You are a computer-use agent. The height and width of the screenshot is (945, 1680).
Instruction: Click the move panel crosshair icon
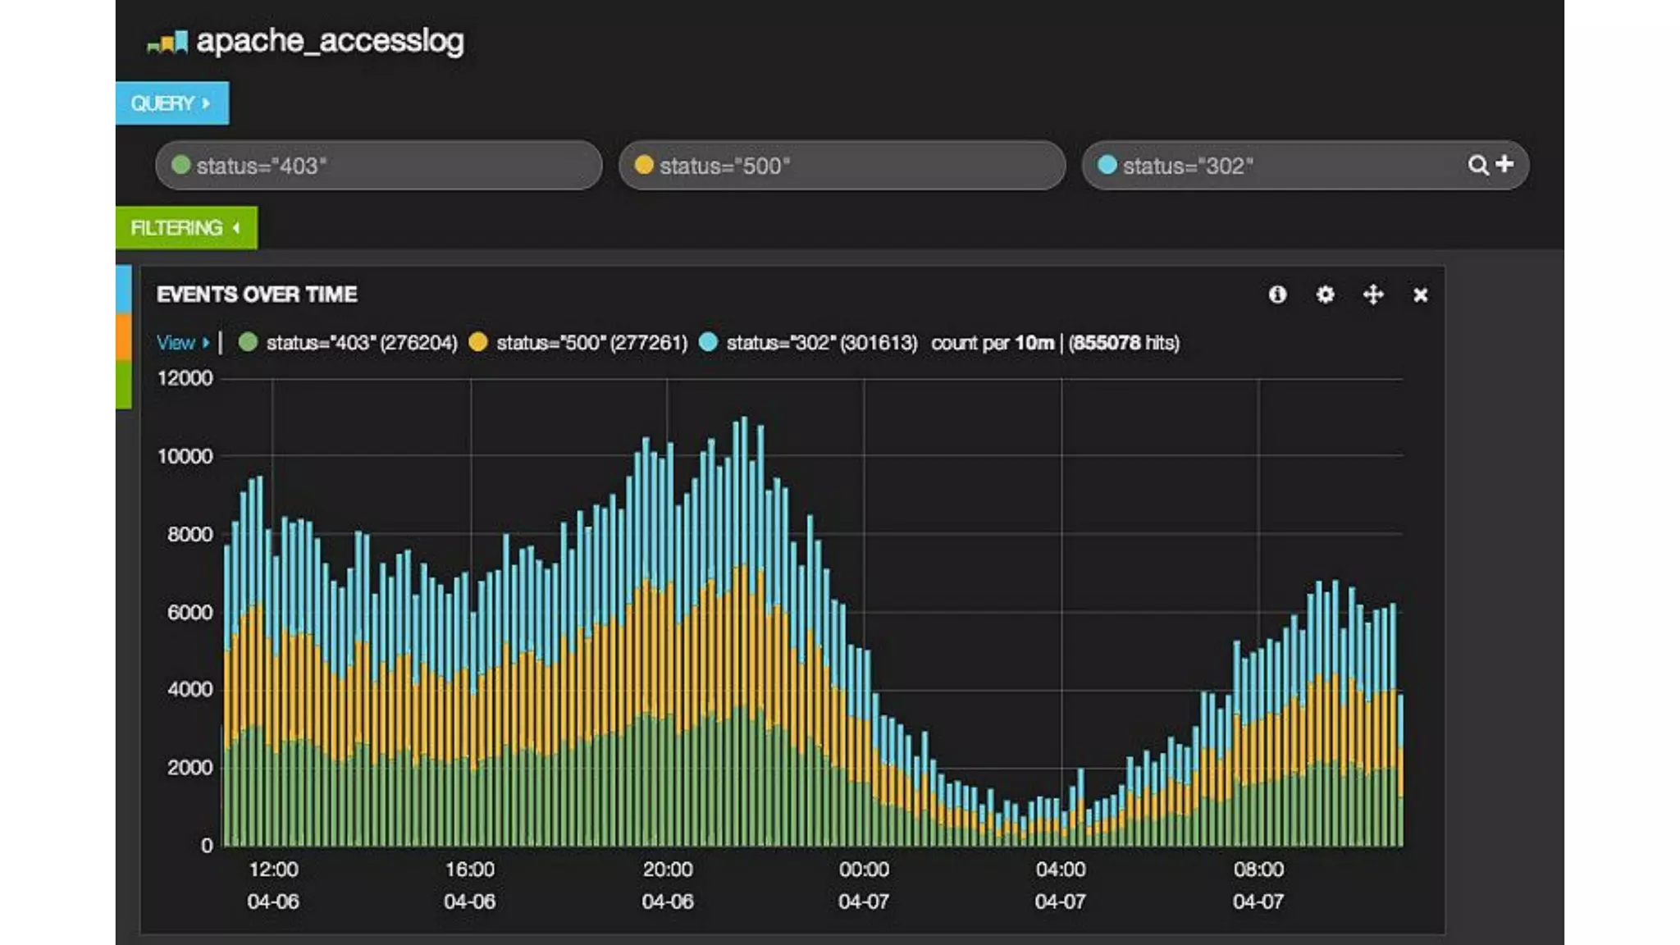click(1373, 294)
